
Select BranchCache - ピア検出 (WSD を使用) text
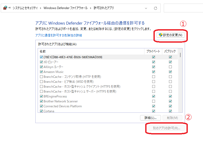(69, 82)
